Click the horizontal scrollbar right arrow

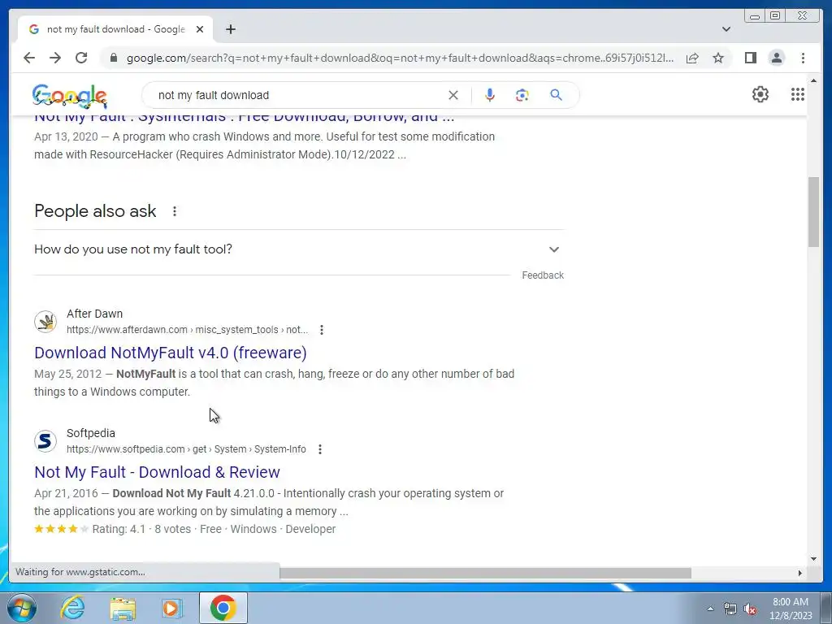click(x=800, y=573)
